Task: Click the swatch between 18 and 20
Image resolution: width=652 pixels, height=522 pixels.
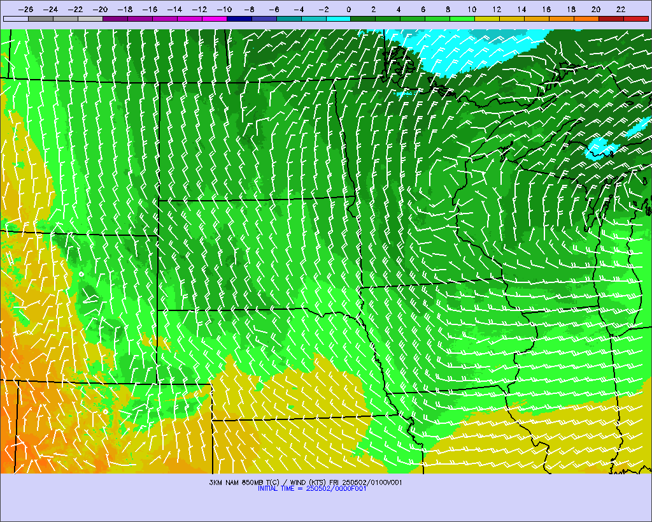Action: (x=586, y=18)
